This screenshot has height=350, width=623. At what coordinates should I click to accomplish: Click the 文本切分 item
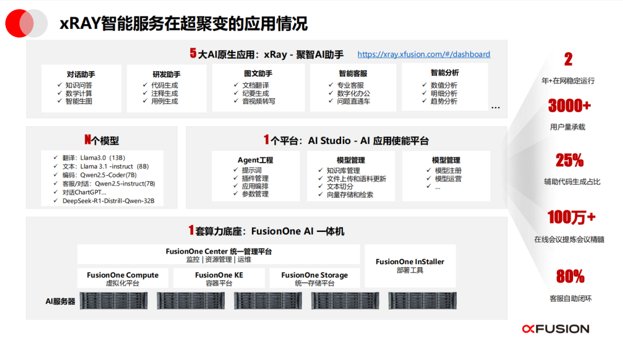click(x=340, y=187)
